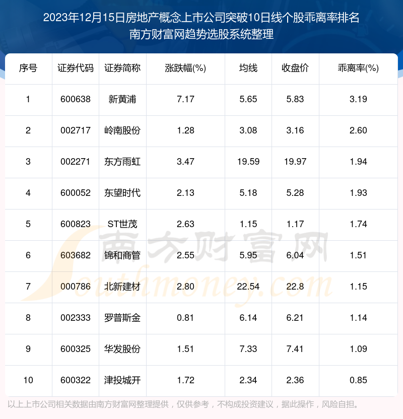Click the 乖离率(%) column header
This screenshot has height=419, width=403.
358,68
